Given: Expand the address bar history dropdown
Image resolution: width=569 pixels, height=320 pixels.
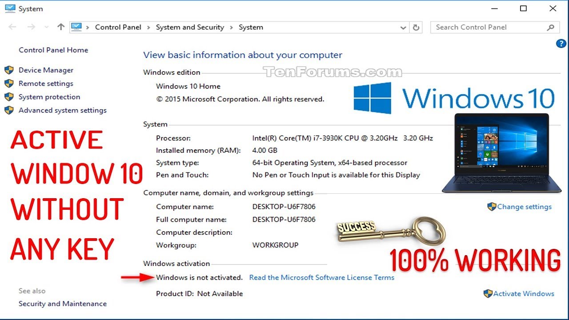Looking at the screenshot, I should (403, 28).
